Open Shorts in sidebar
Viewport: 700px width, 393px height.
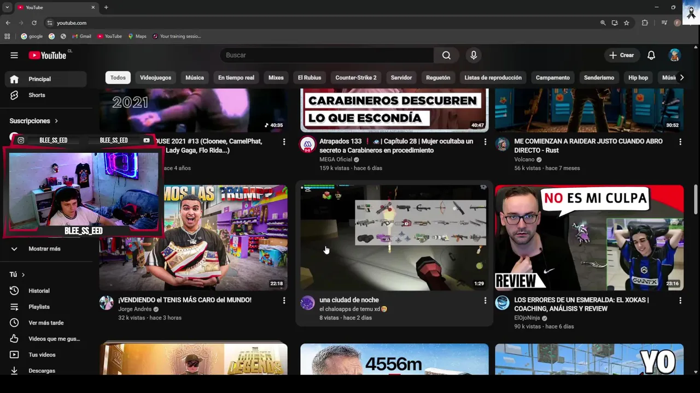(46, 95)
